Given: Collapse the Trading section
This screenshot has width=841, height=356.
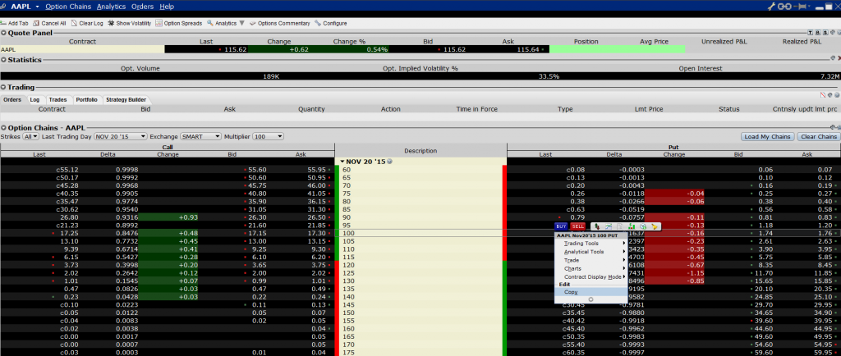Looking at the screenshot, I should 3,87.
